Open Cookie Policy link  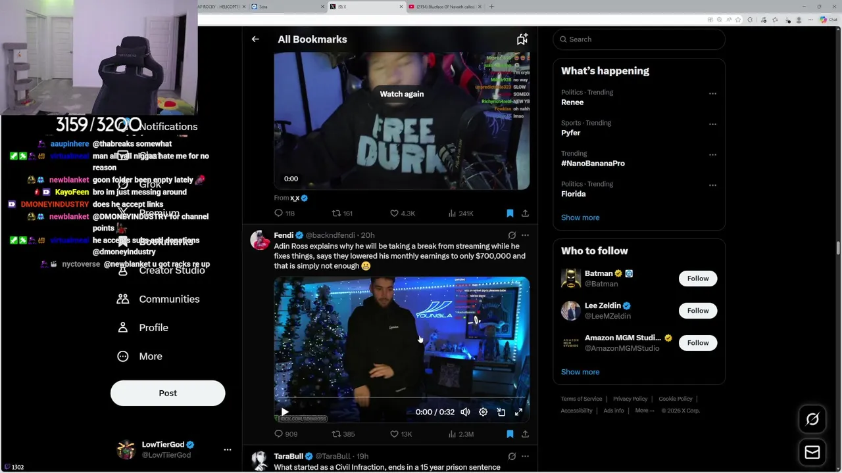click(676, 399)
